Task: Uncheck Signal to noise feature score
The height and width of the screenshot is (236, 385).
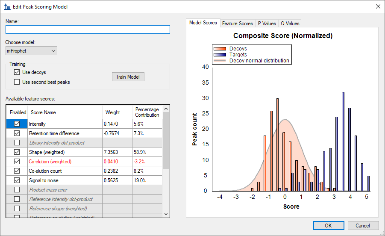Action: [x=17, y=180]
